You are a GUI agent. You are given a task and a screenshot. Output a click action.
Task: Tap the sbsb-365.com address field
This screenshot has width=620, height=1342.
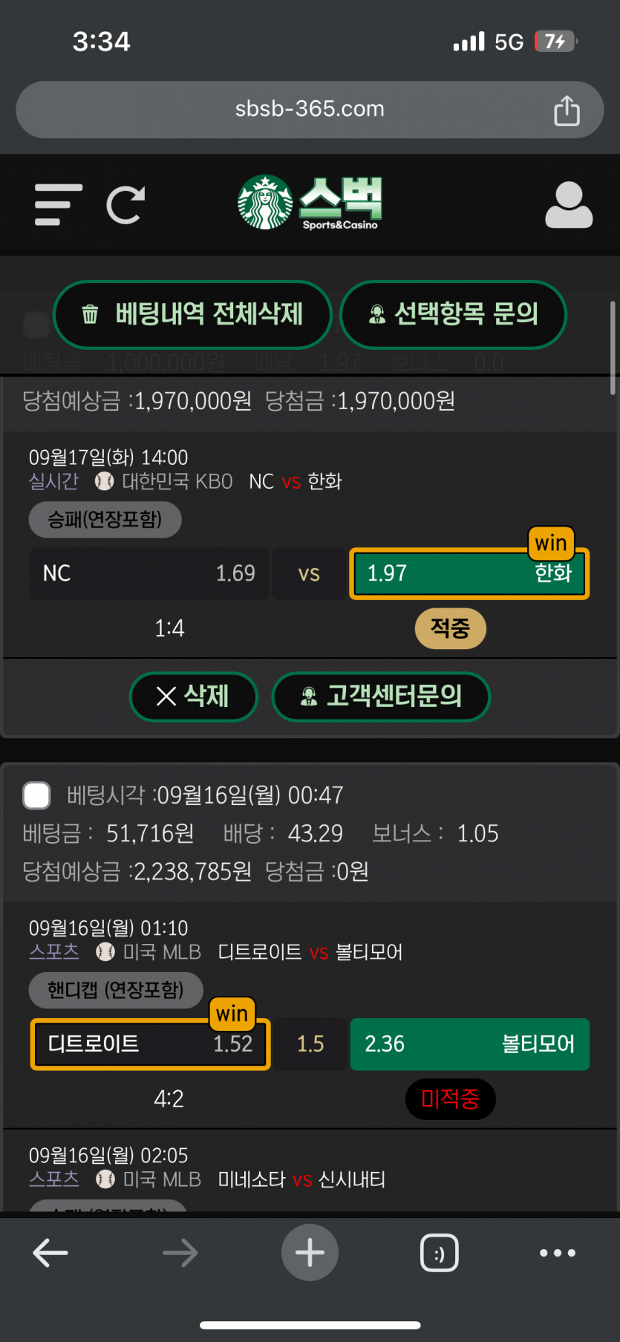310,109
